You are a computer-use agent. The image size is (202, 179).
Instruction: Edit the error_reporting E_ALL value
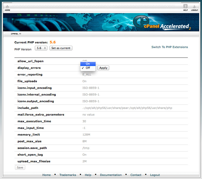coord(87,74)
